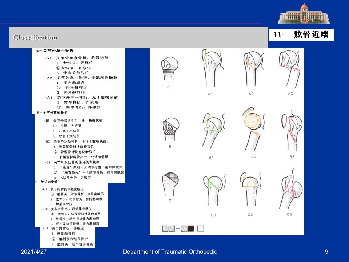
Task: Select the line '1 无骨骺骨折块旋转移位'
Action: click(74, 147)
